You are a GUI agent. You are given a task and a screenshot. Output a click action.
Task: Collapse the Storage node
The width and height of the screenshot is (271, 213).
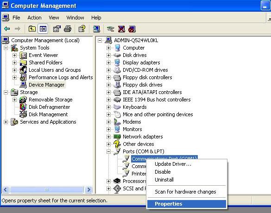point(6,92)
